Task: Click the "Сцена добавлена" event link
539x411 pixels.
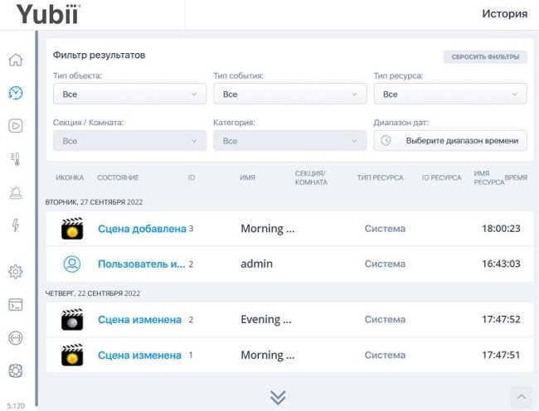Action: pos(142,229)
